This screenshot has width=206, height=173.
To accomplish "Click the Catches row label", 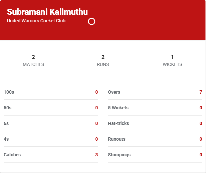I will [12, 155].
